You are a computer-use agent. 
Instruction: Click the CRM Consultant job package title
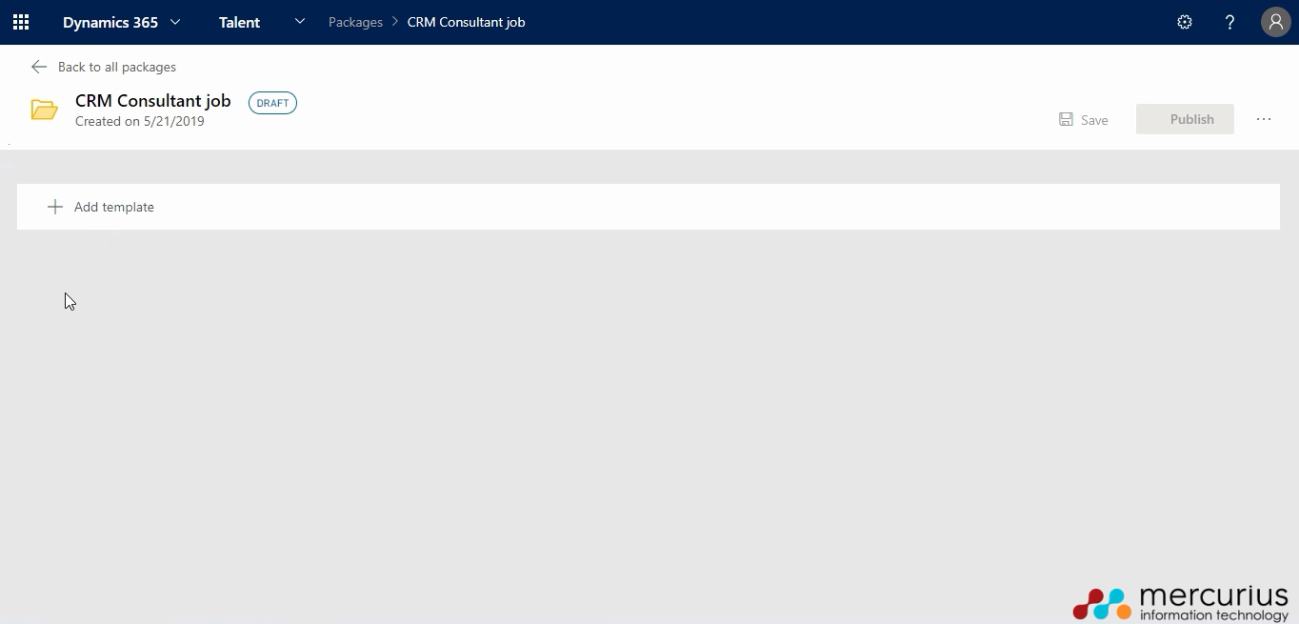tap(153, 101)
